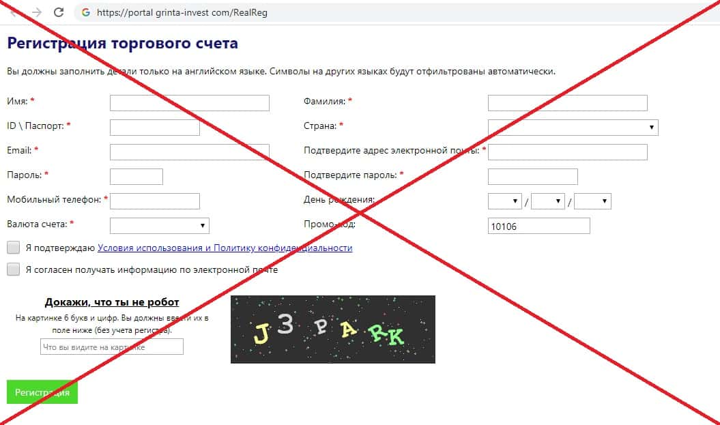This screenshot has width=720, height=425.
Task: Check the terms and privacy policy confirmation box
Action: pyautogui.click(x=14, y=248)
